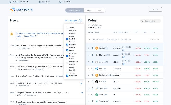Click the advertise button in ICO promo row
This screenshot has height=105, width=171.
coord(155,39)
